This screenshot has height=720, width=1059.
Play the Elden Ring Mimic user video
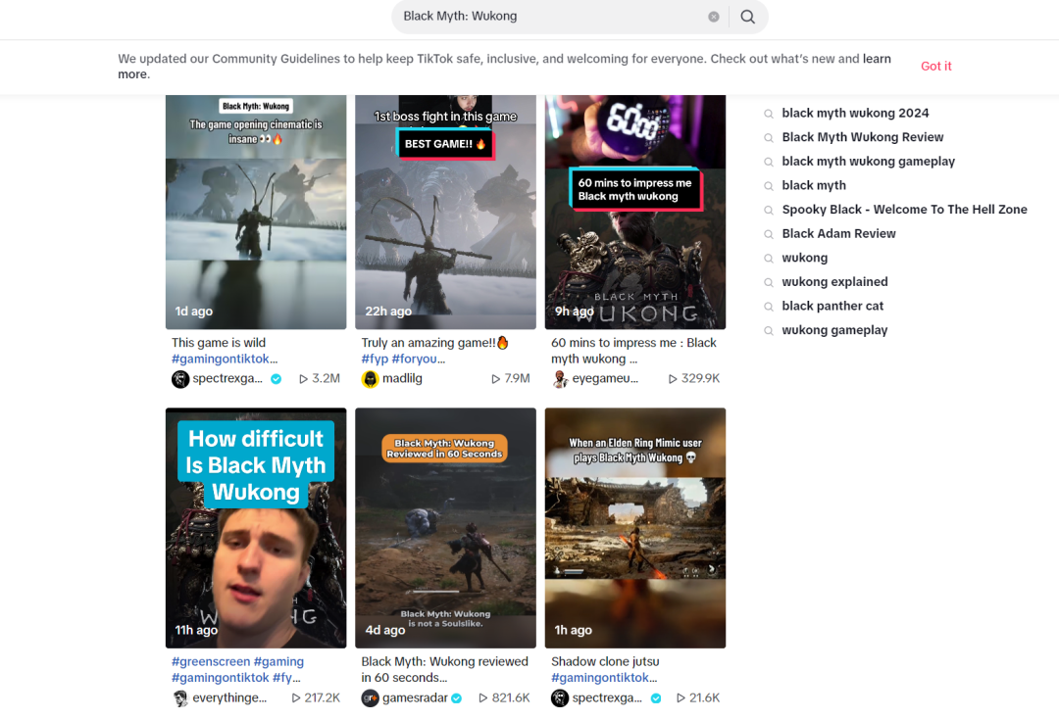[635, 528]
